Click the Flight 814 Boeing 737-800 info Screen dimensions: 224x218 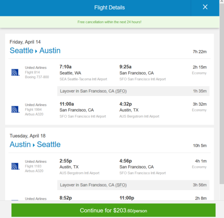coord(37,72)
